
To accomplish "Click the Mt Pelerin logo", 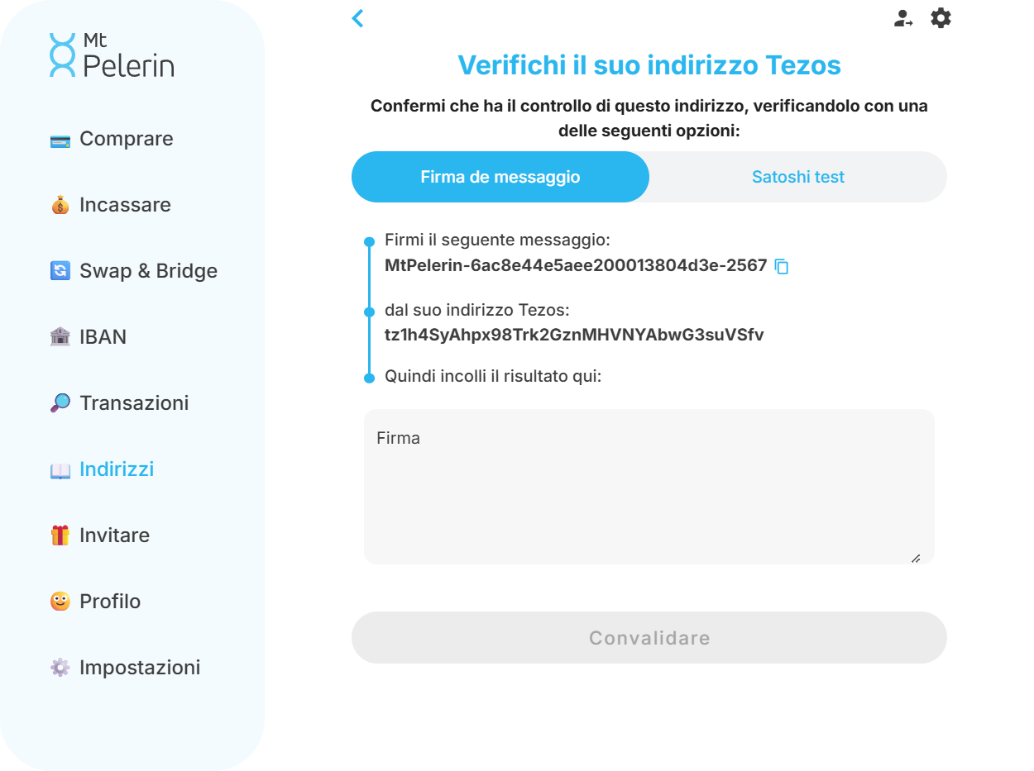I will (112, 55).
